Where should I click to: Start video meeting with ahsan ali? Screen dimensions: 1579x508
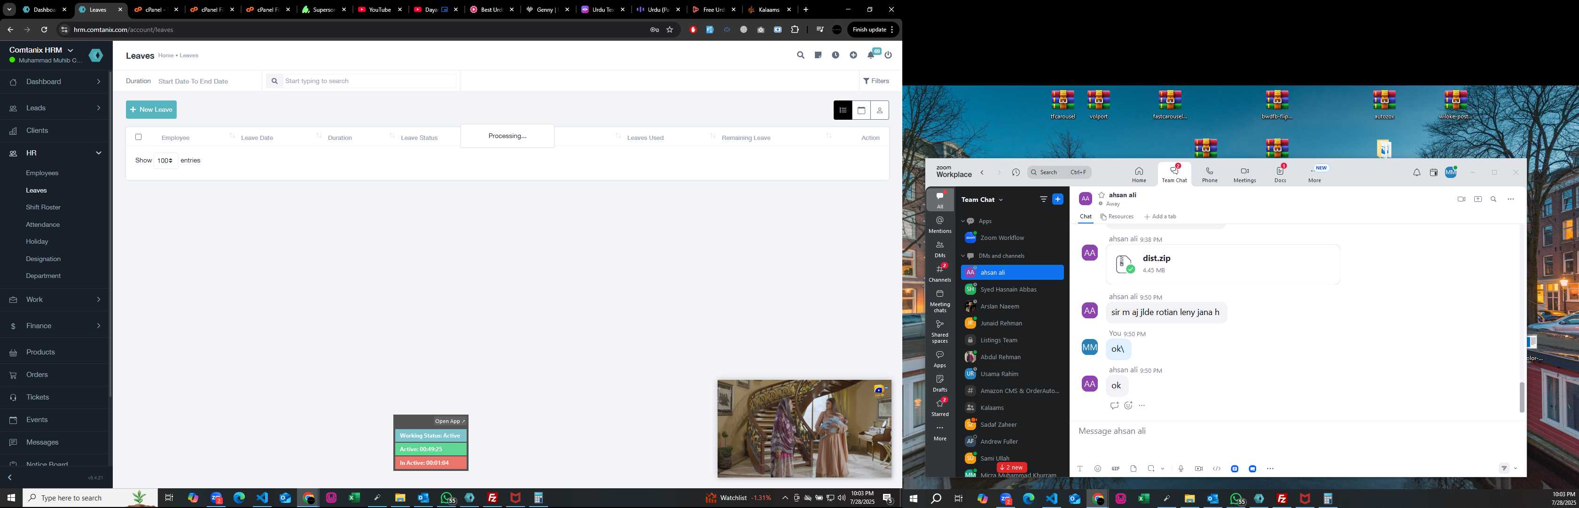[x=1462, y=199]
